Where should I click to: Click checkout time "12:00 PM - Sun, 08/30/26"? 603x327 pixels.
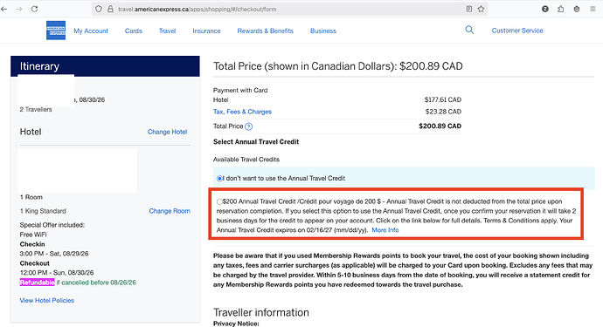click(x=57, y=272)
